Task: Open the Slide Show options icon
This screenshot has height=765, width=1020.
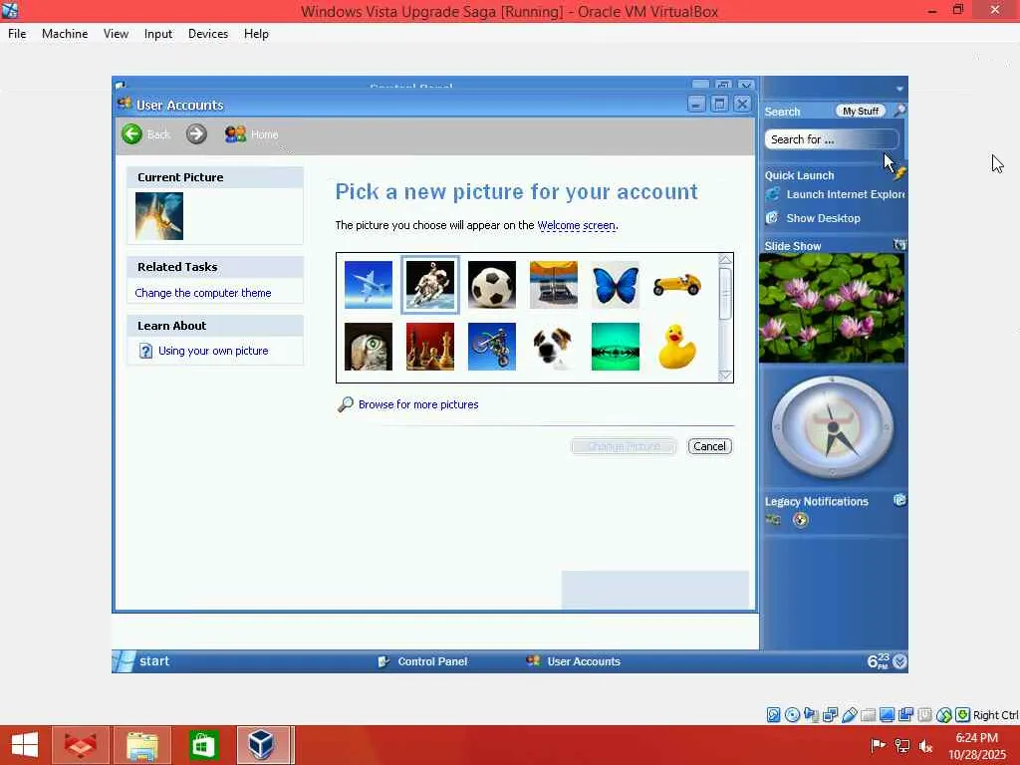Action: pos(899,245)
